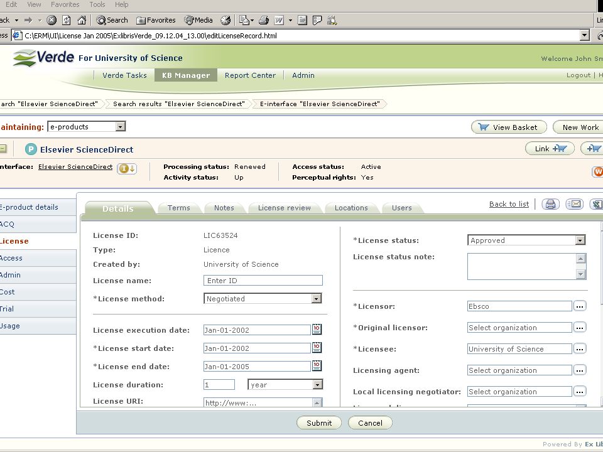
Task: Click the Cancel button
Action: click(x=370, y=422)
